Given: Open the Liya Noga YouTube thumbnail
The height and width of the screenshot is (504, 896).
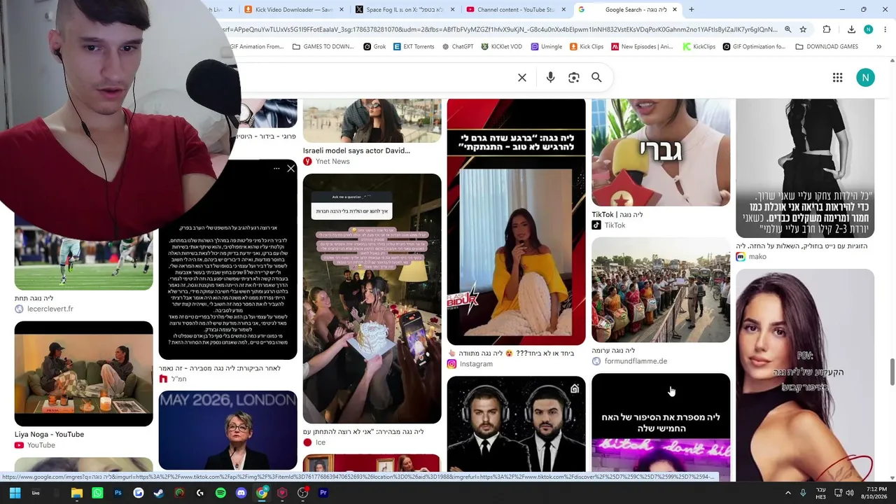Looking at the screenshot, I should 83,374.
